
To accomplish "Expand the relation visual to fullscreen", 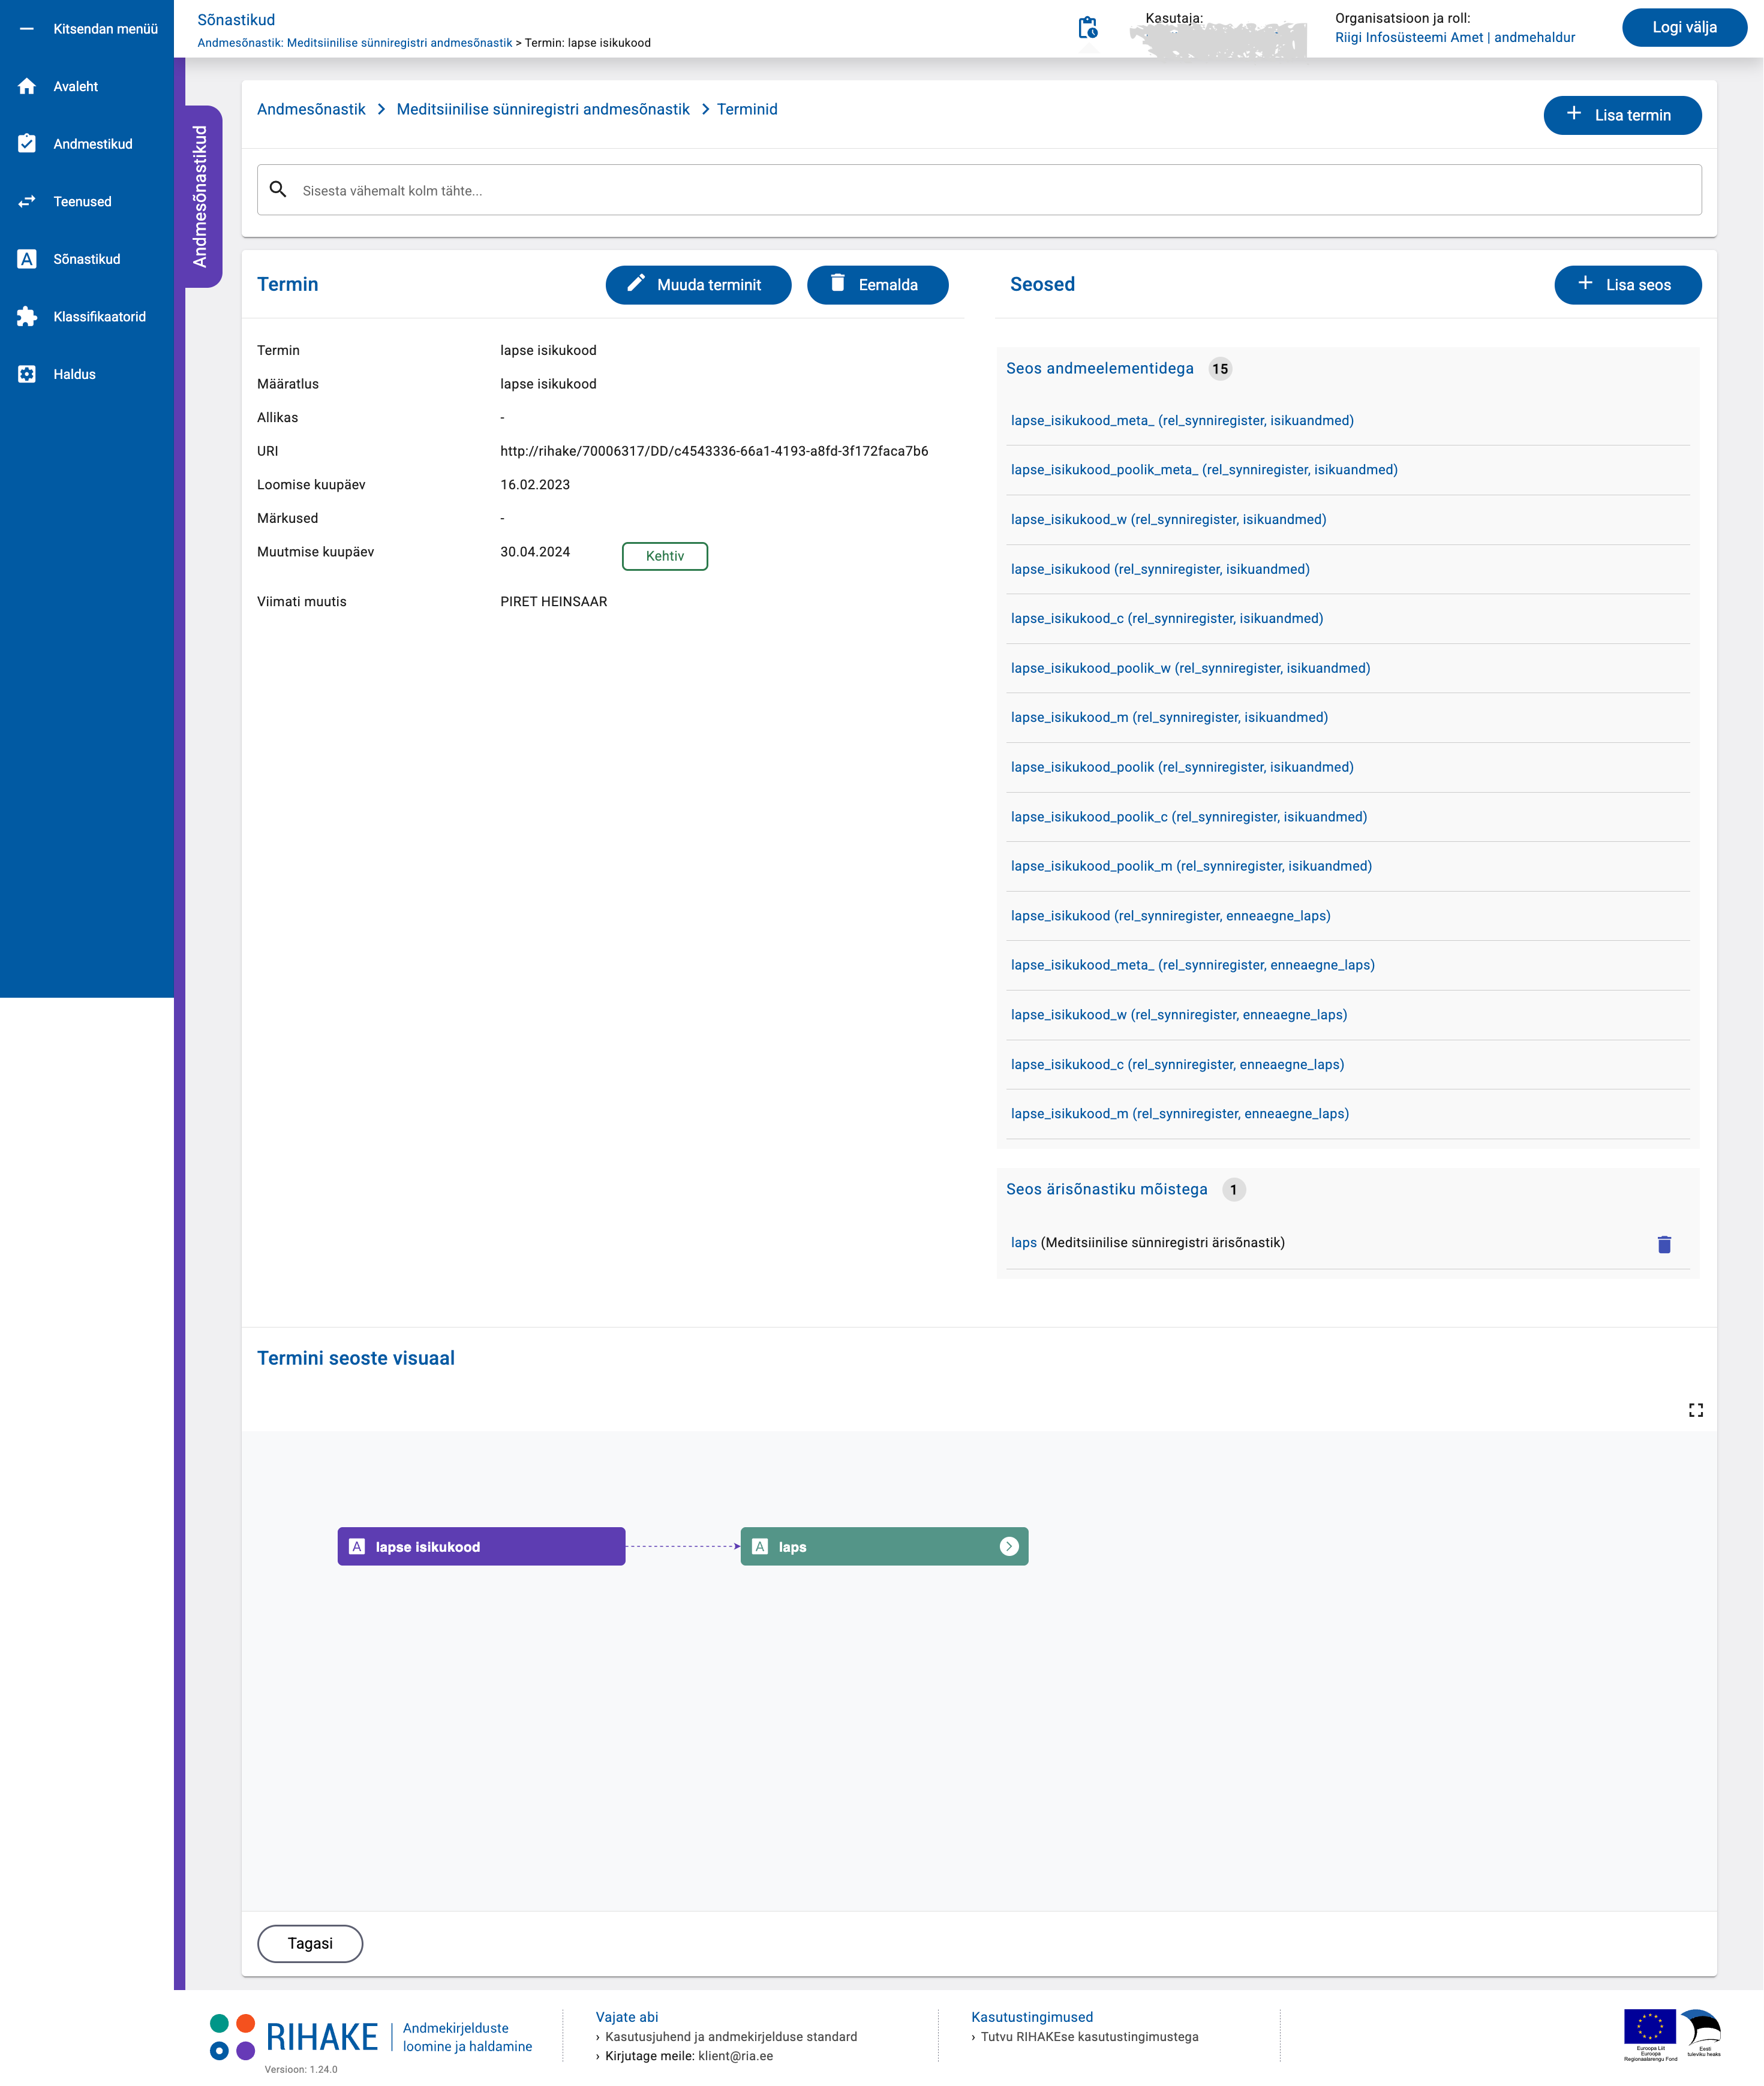I will pos(1696,1410).
